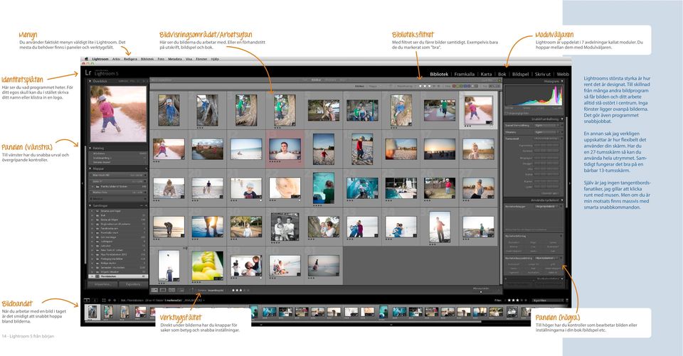The width and height of the screenshot is (683, 356).
Task: Switch to the Bildspel module
Action: pyautogui.click(x=520, y=74)
